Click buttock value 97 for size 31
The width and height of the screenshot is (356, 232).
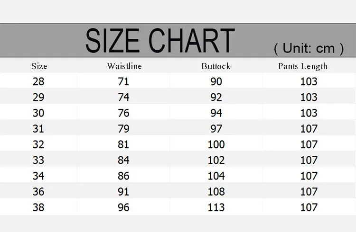(x=216, y=129)
